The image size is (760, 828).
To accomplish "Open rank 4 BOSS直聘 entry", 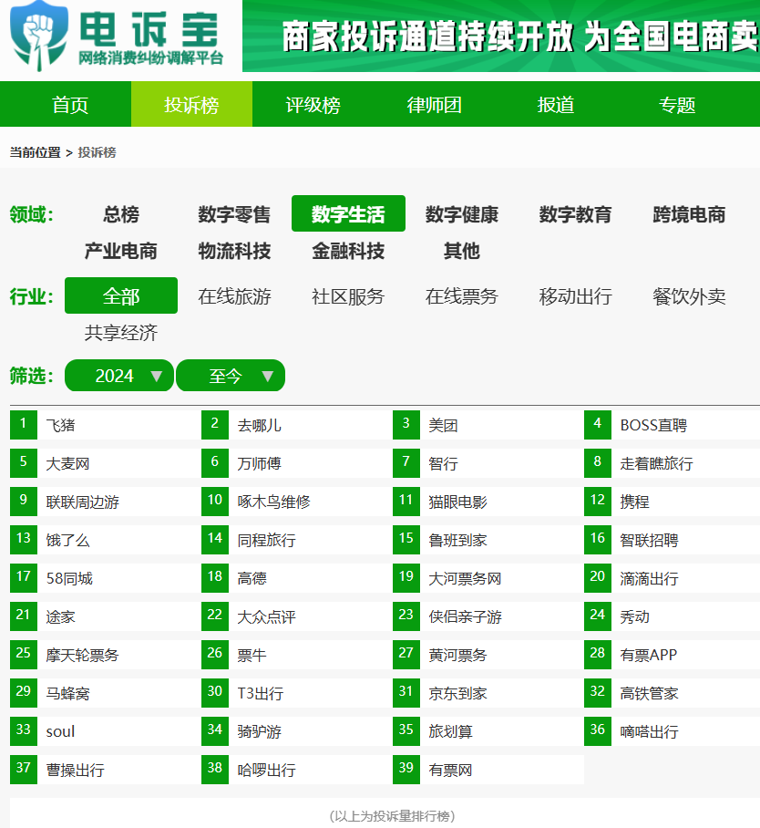I will (672, 425).
